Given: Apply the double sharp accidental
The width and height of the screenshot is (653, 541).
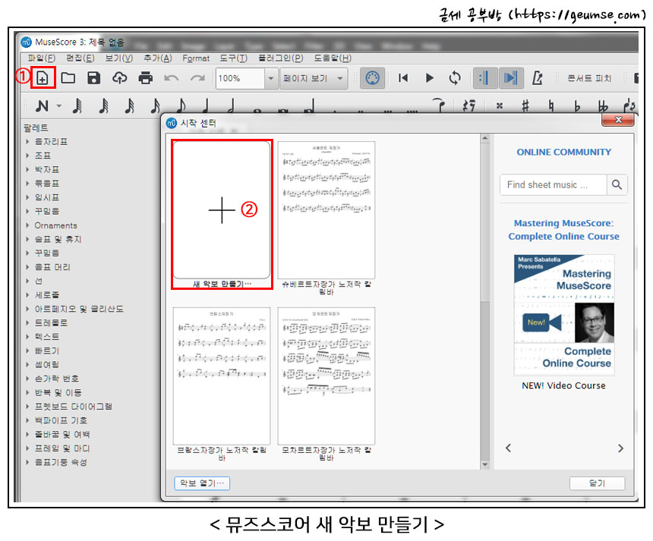Looking at the screenshot, I should [500, 106].
